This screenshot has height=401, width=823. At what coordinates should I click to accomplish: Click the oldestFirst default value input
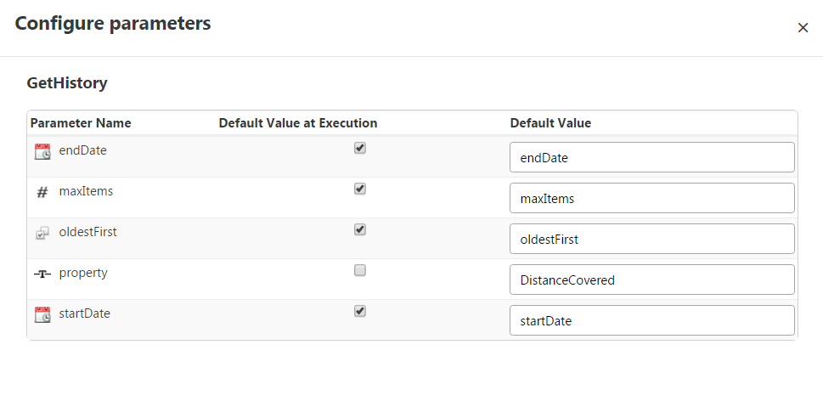(x=651, y=239)
